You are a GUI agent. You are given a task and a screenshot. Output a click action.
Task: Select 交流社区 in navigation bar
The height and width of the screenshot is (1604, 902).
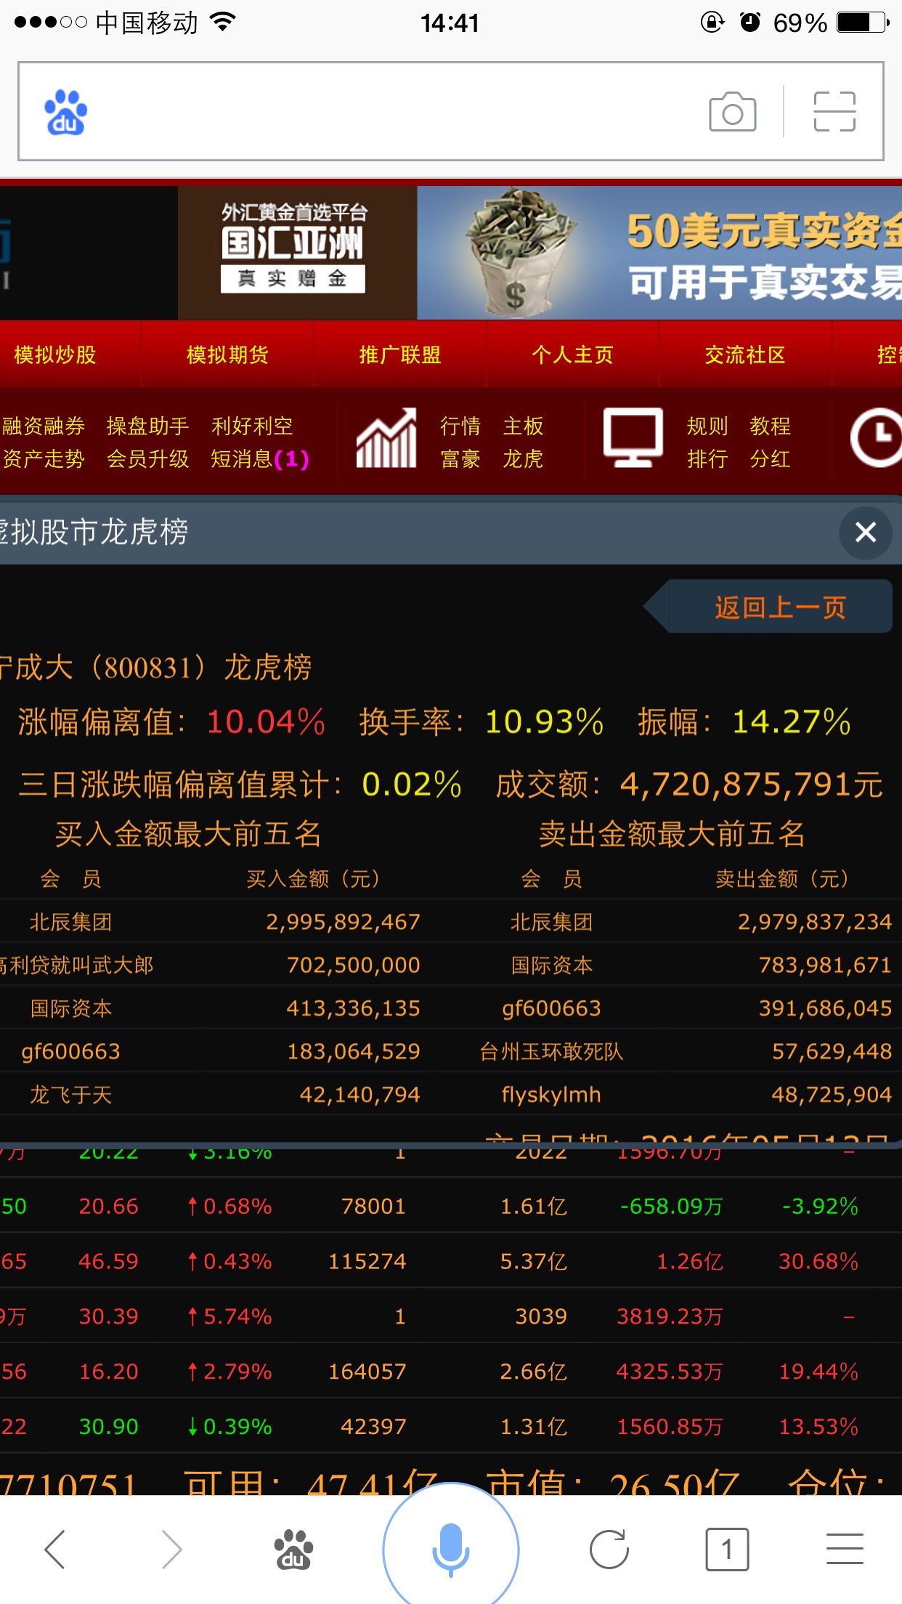tap(745, 355)
